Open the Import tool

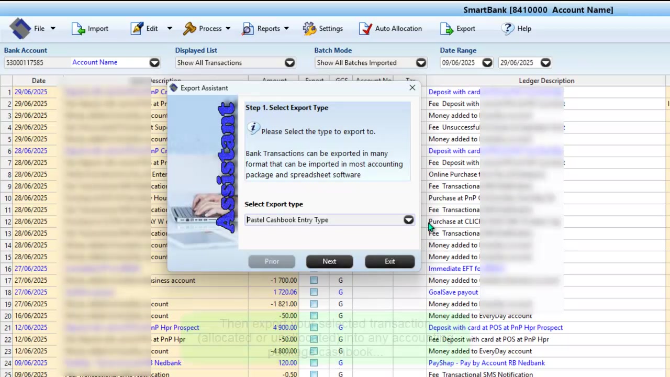(90, 28)
